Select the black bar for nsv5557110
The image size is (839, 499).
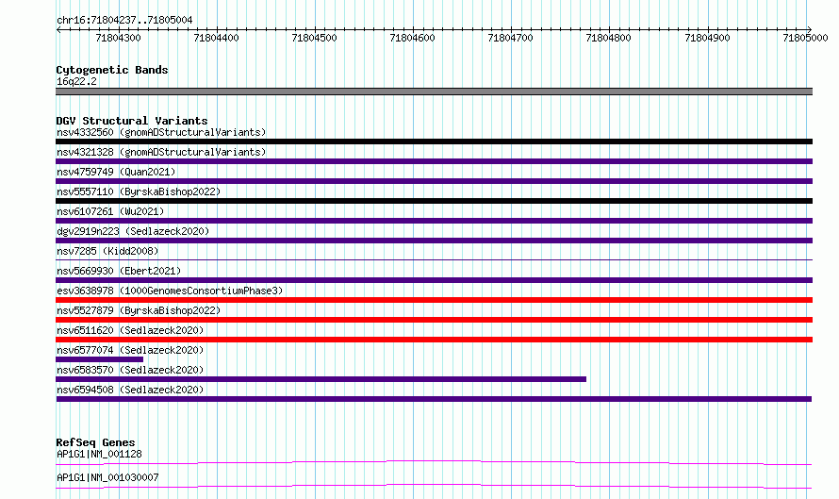[x=434, y=201]
